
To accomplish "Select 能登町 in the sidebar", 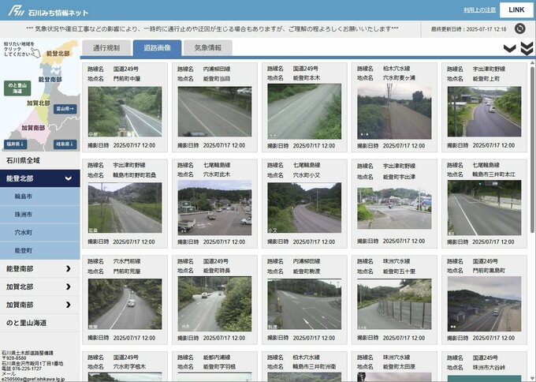I will pyautogui.click(x=40, y=251).
